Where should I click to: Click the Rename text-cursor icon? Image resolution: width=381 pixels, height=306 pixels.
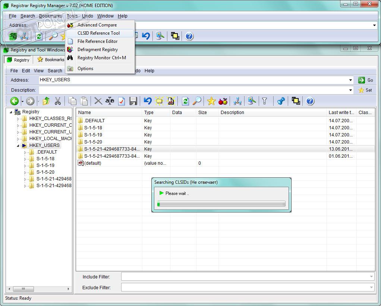[110, 101]
